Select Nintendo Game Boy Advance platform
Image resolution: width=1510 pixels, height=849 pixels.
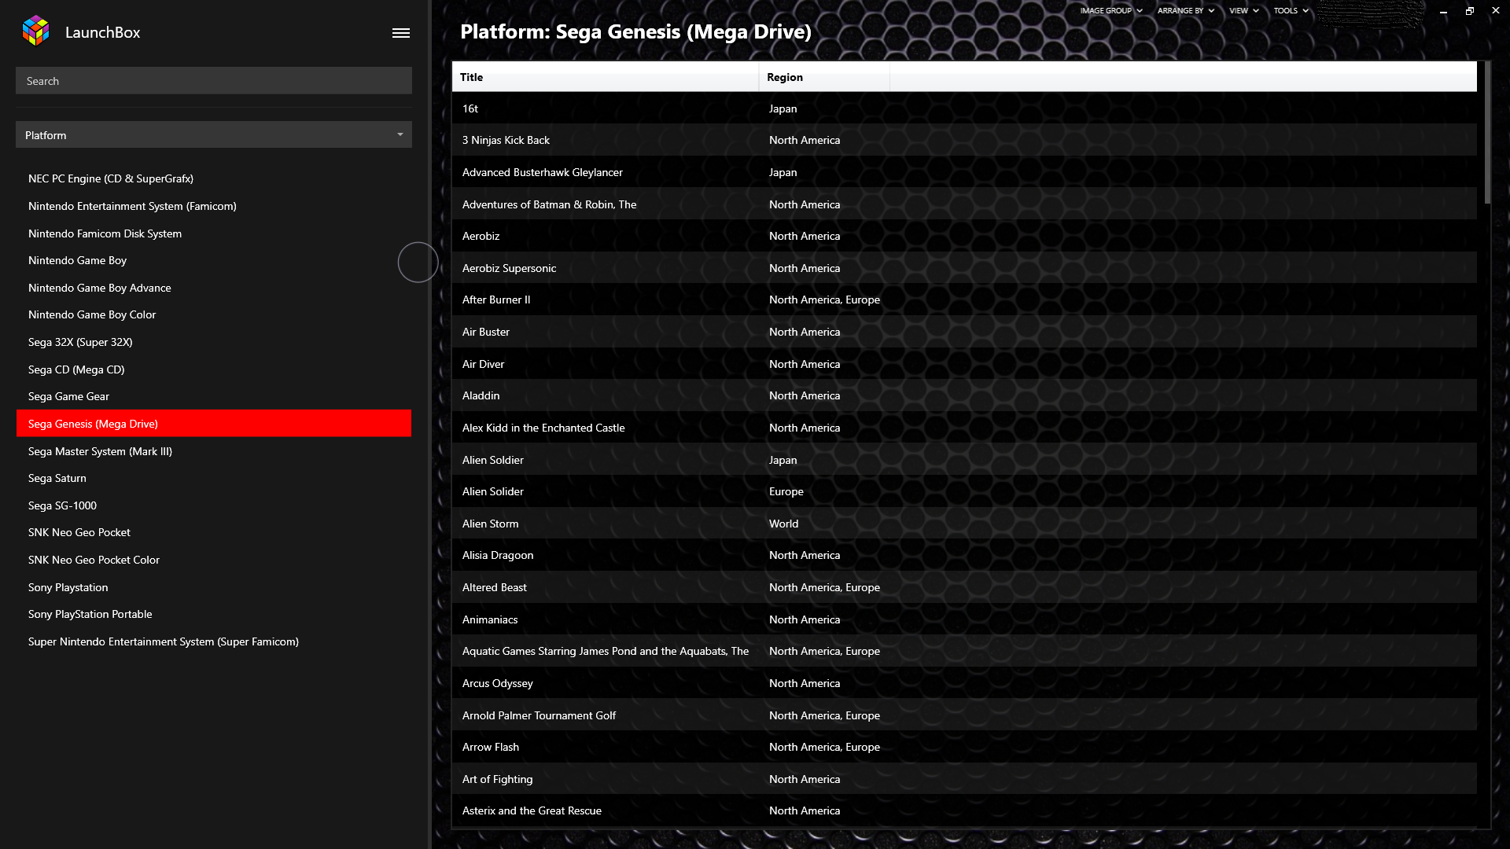[x=99, y=288]
